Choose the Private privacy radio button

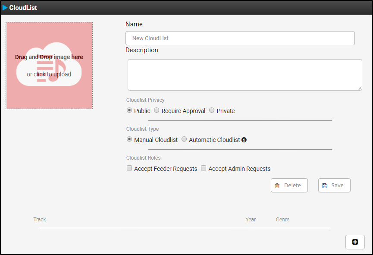(212, 110)
